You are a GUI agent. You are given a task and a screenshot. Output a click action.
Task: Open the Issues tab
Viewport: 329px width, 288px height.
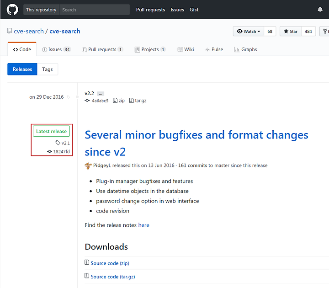coord(57,49)
